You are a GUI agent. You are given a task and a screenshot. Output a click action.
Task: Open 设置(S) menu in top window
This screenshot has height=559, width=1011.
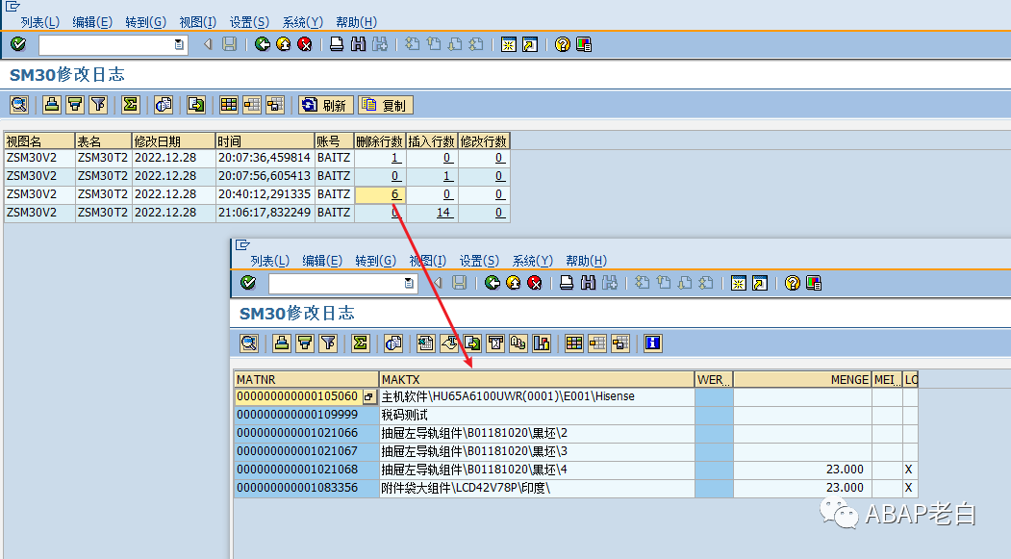point(249,22)
